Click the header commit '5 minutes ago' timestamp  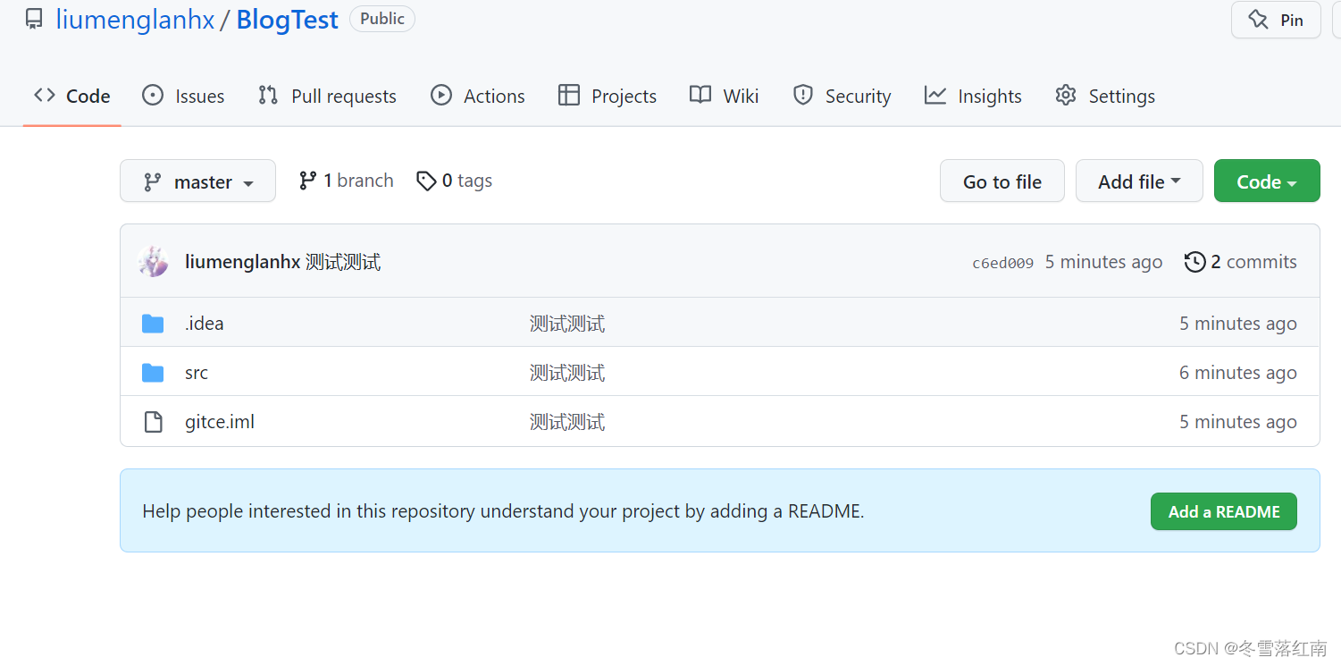pyautogui.click(x=1104, y=262)
